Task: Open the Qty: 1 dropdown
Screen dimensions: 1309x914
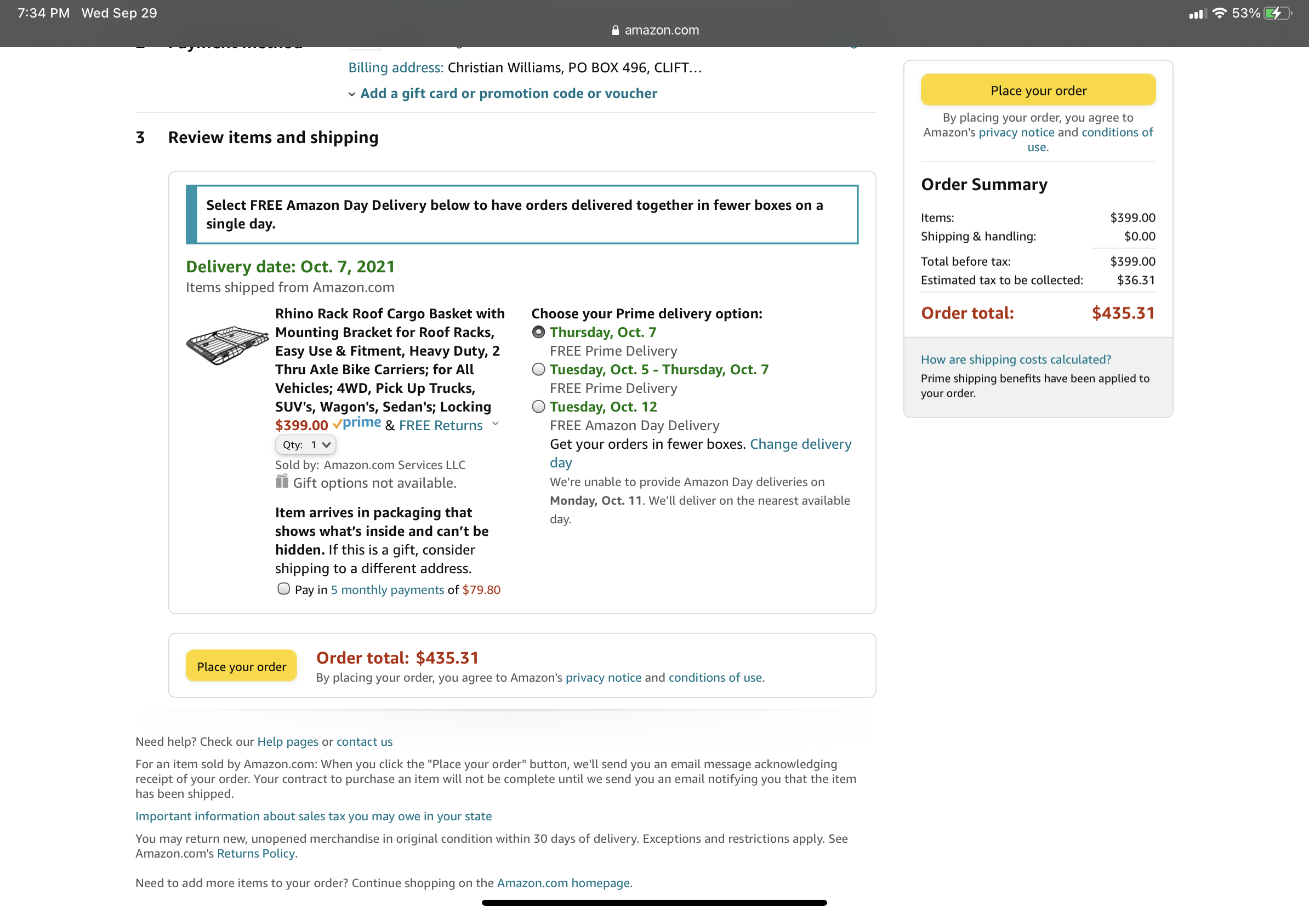Action: coord(305,444)
